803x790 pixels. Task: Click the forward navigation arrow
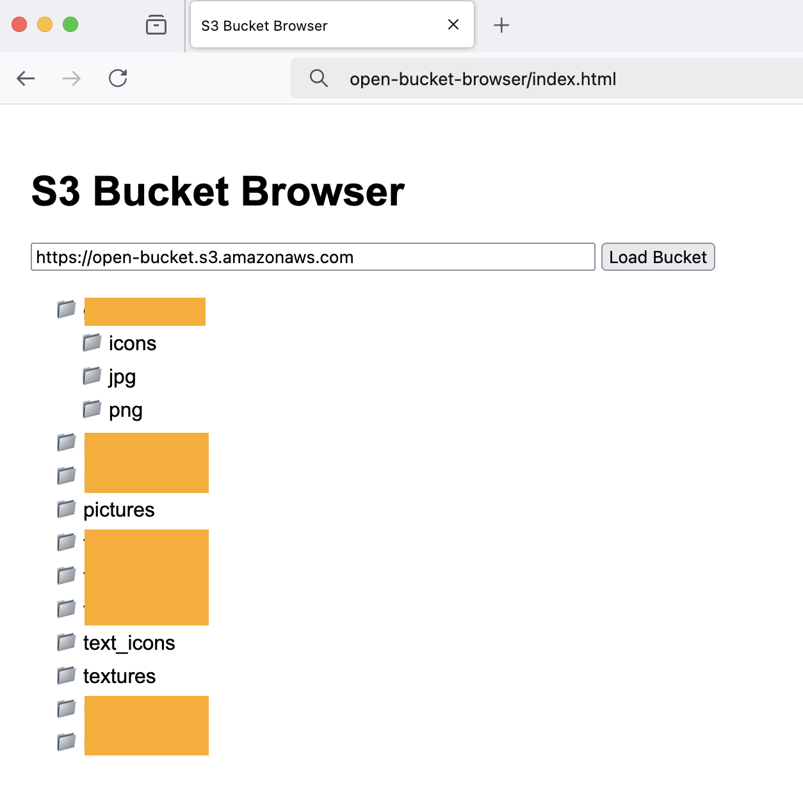[x=72, y=79]
